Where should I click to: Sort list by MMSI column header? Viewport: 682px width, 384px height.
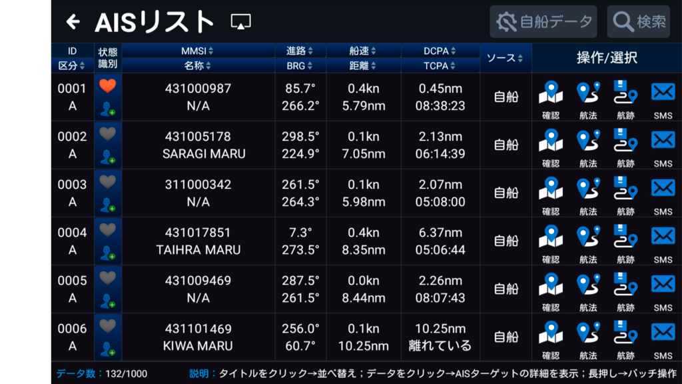coord(198,51)
